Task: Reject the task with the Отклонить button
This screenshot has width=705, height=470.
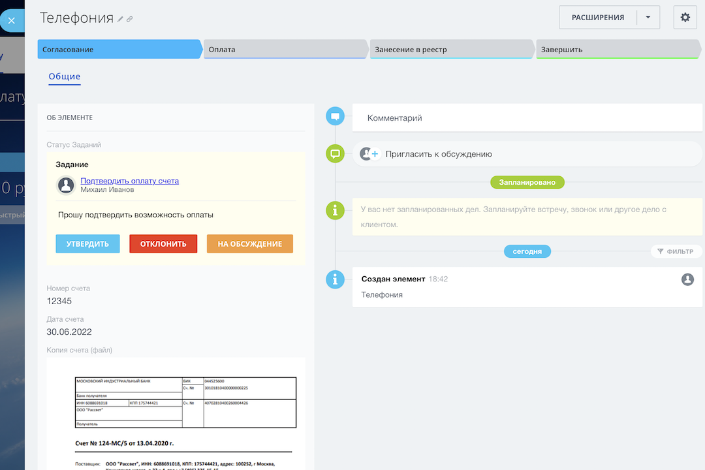Action: [x=163, y=244]
